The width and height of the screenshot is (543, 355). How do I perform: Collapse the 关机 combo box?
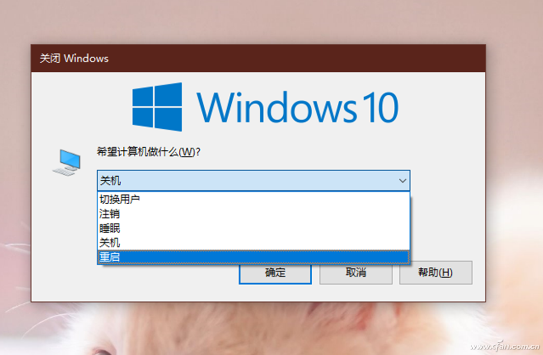click(254, 180)
